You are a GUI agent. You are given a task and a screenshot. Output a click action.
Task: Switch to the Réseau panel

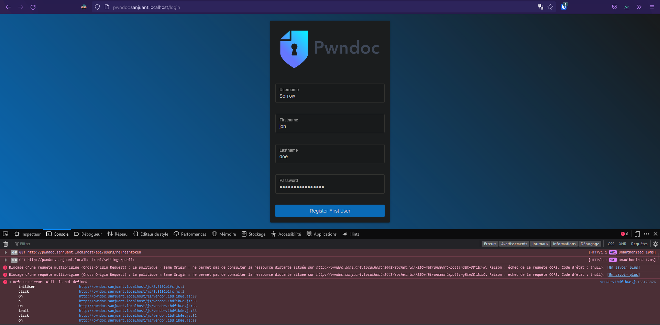(117, 234)
